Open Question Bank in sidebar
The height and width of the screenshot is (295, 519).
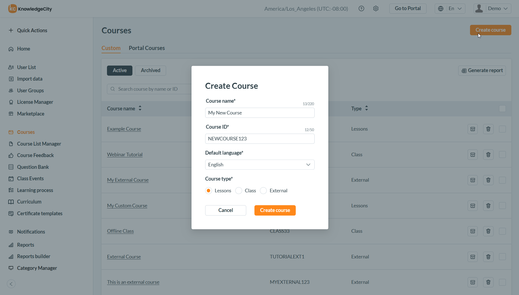coord(33,167)
